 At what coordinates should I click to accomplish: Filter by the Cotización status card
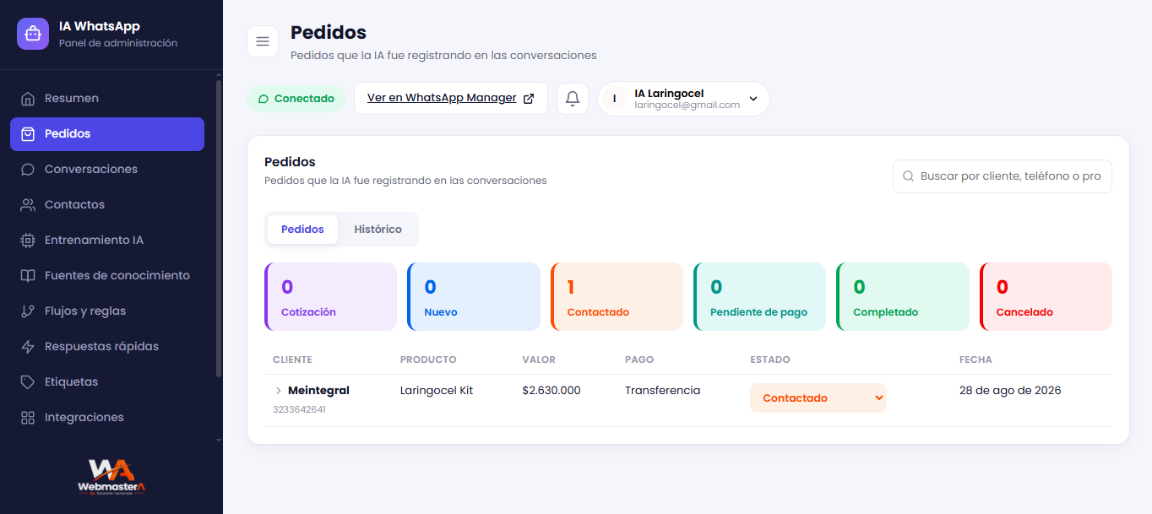(x=330, y=296)
